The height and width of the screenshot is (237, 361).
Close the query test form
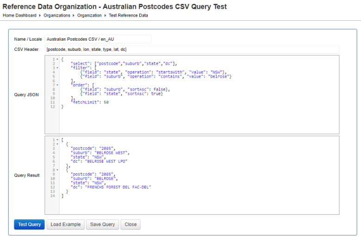[x=131, y=225]
